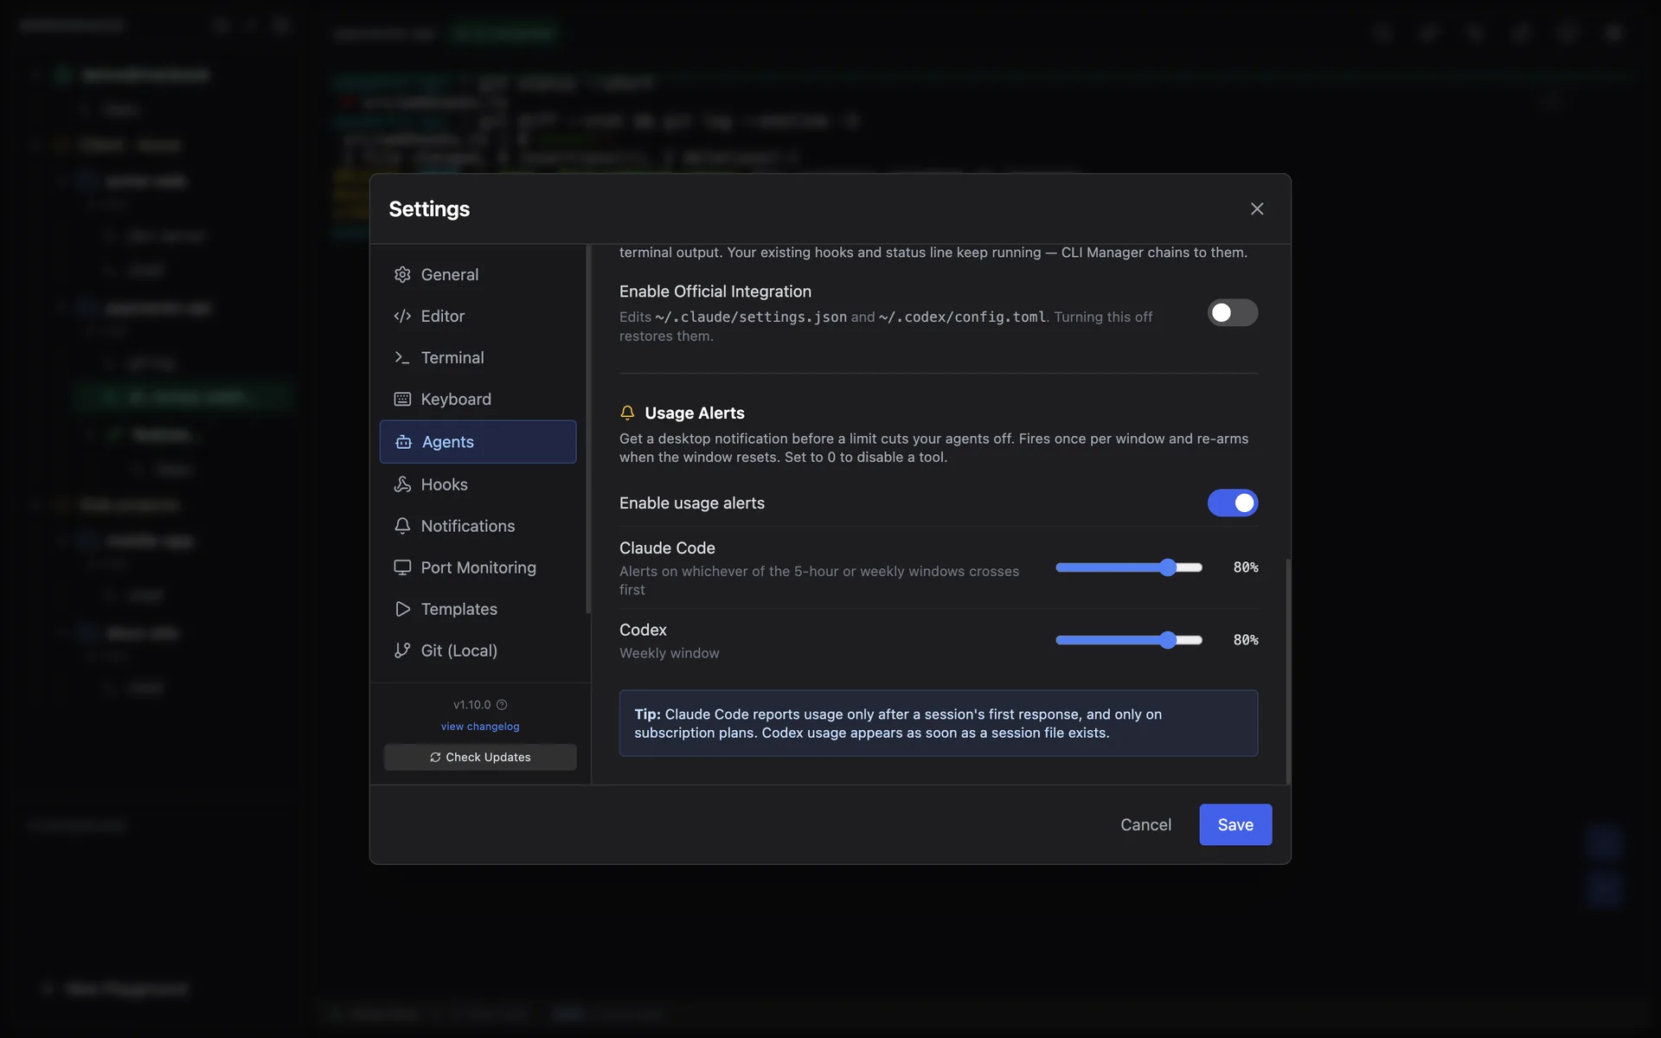1661x1038 pixels.
Task: Click the Tip about Claude Code usage
Action: pyautogui.click(x=939, y=723)
